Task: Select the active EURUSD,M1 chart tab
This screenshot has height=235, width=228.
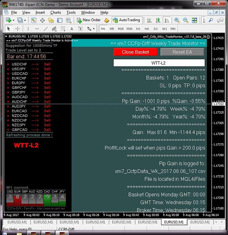Action: click(174, 222)
